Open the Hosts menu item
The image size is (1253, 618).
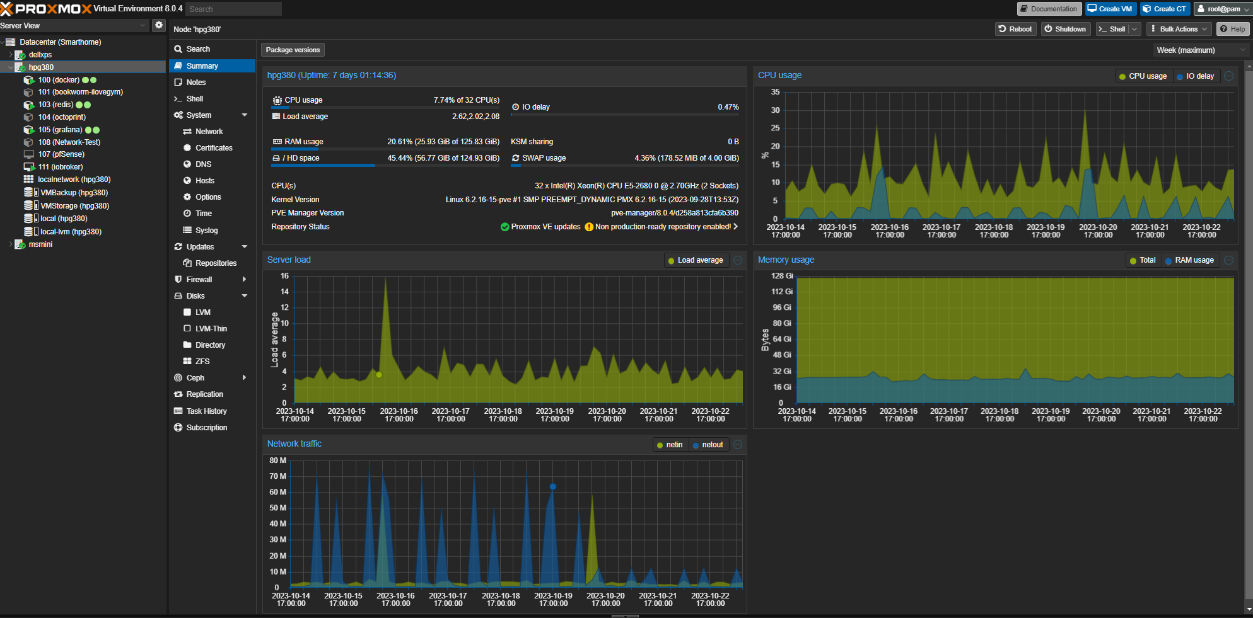[x=212, y=181]
